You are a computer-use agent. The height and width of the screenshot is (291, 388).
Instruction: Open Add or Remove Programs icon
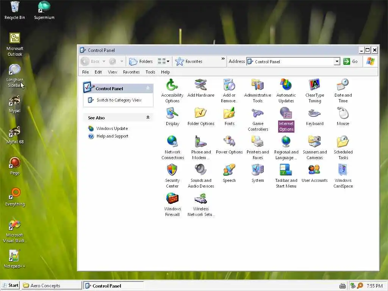(x=229, y=91)
